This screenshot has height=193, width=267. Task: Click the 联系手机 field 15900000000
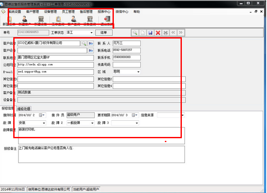pyautogui.click(x=127, y=58)
